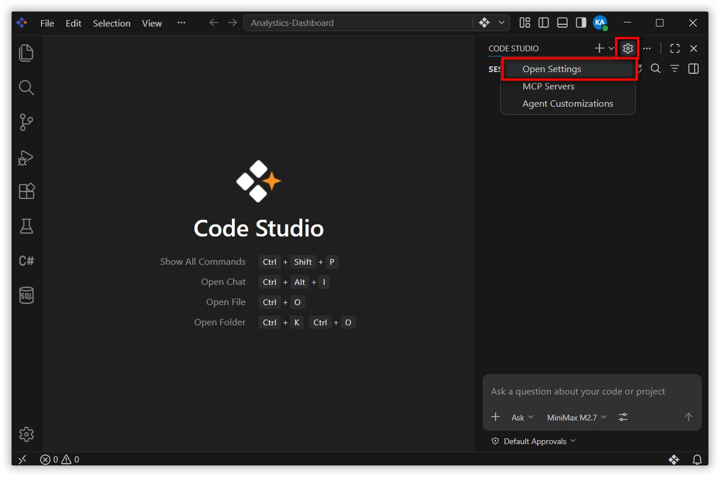Select Open Settings from the dropdown

568,69
